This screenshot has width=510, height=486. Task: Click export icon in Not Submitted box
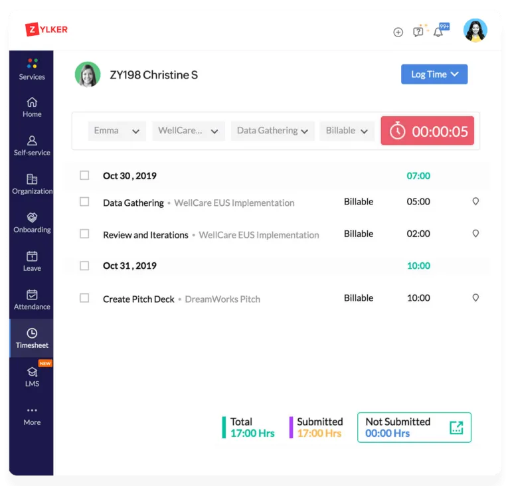(456, 428)
